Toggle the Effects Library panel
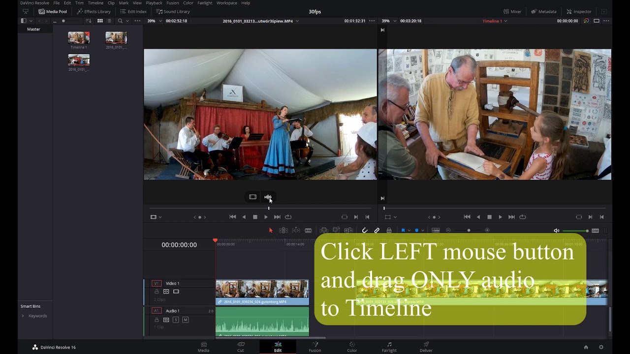Viewport: 630px width, 354px height. tap(94, 11)
